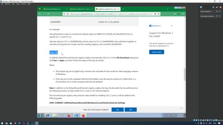Image resolution: width=223 pixels, height=125 pixels.
Task: Open the Firefox hamburger menu
Action: (x=183, y=14)
